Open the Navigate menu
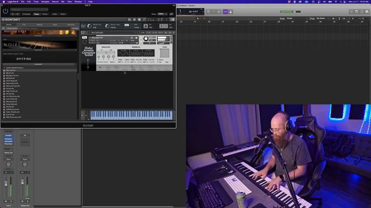Screen dimensions: 371x208 pyautogui.click(x=45, y=2)
